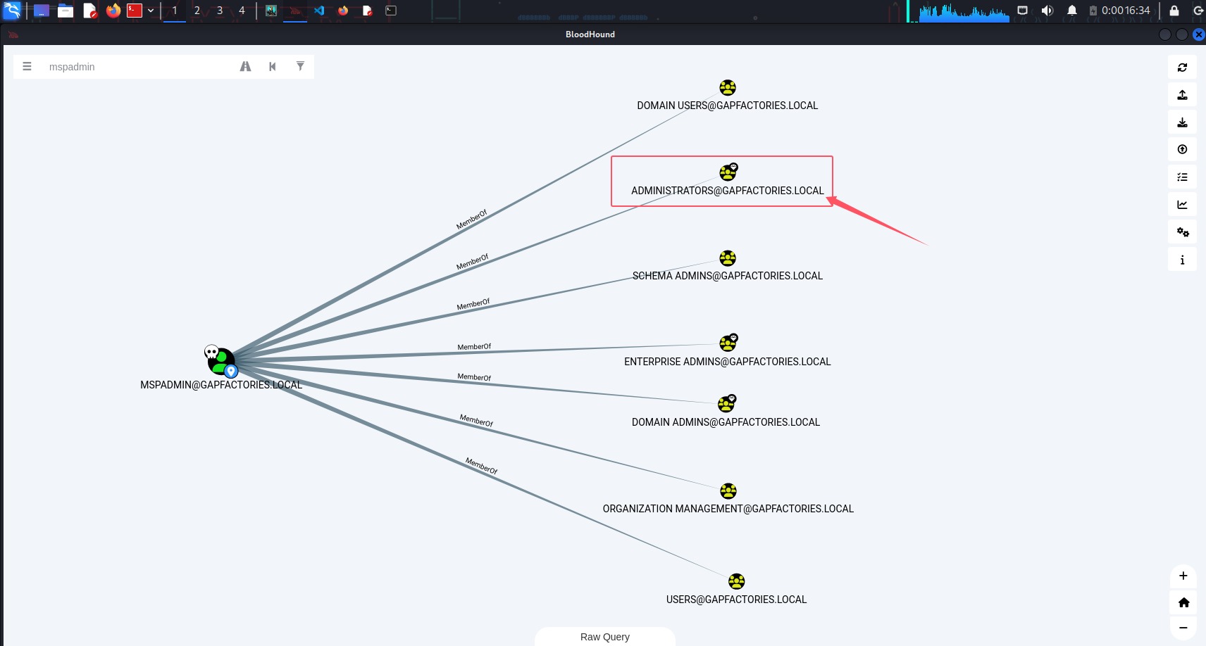Click the MSPADMIN@GAPFACTORIES.LOCAL label
Image resolution: width=1206 pixels, height=646 pixels.
(x=221, y=385)
